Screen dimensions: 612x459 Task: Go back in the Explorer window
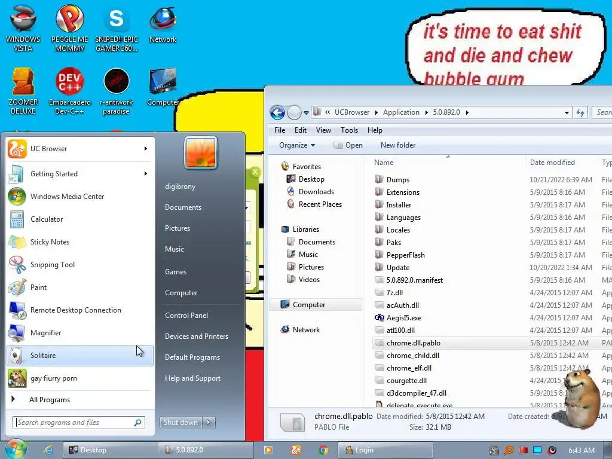point(277,112)
